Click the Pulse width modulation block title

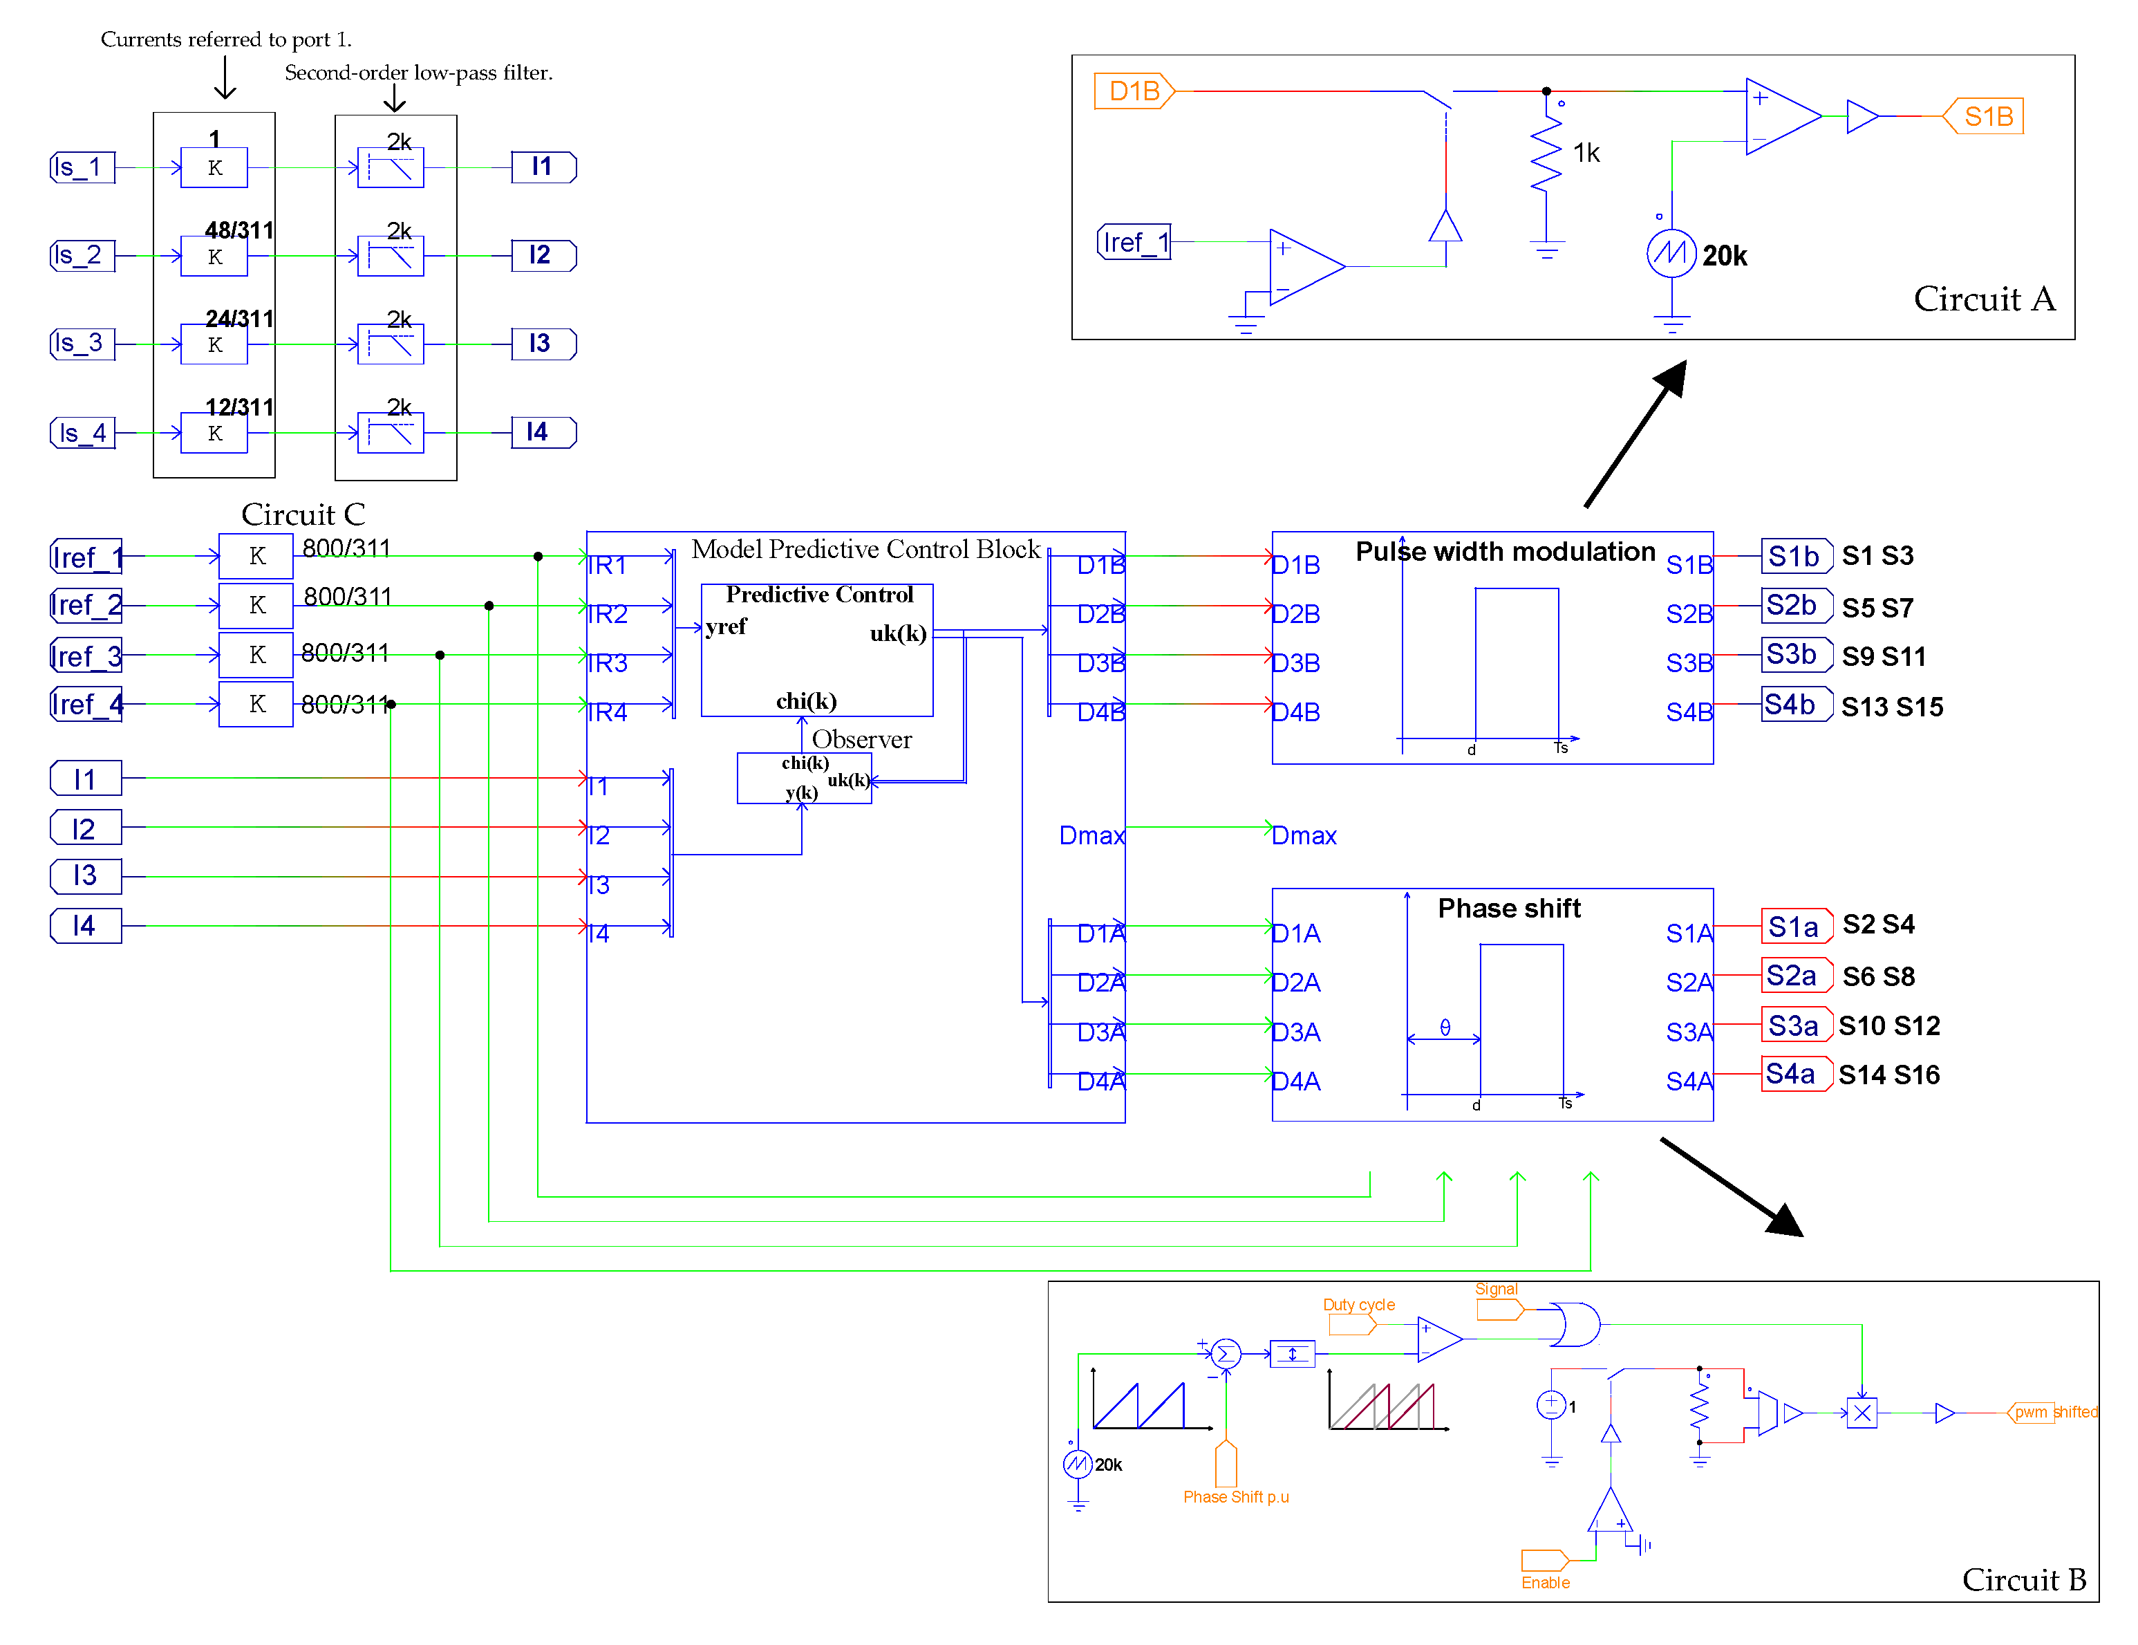[1505, 552]
